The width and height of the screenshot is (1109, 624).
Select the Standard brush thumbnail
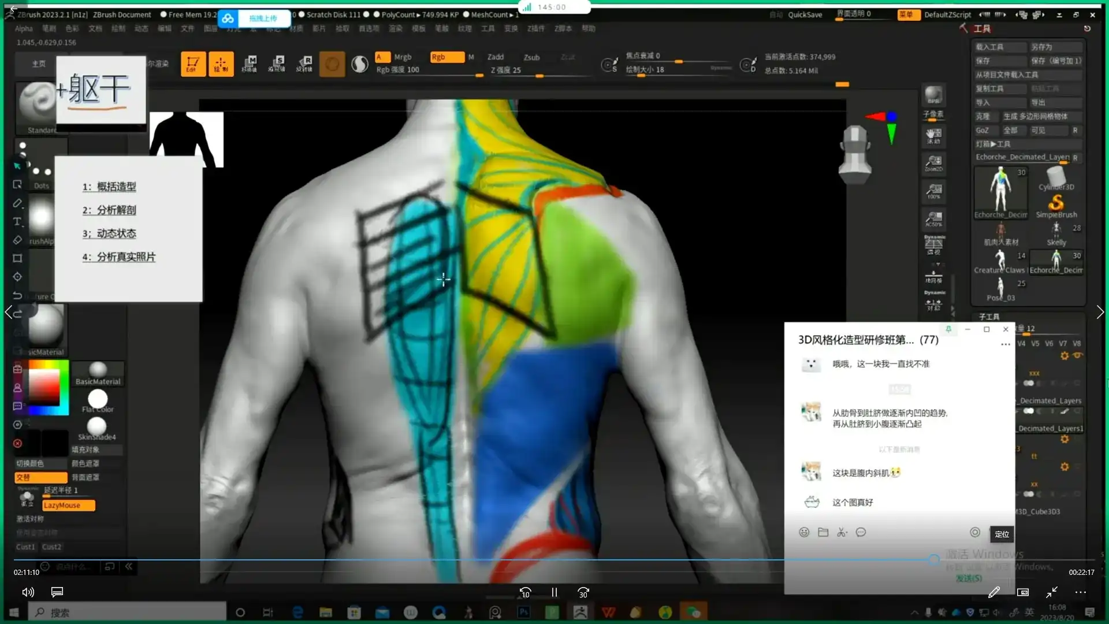tap(36, 104)
